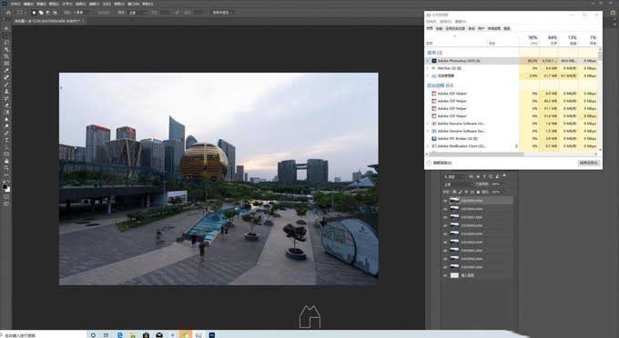The image size is (619, 338).
Task: Open the layer Opacity slider dropdown
Action: tap(504, 184)
